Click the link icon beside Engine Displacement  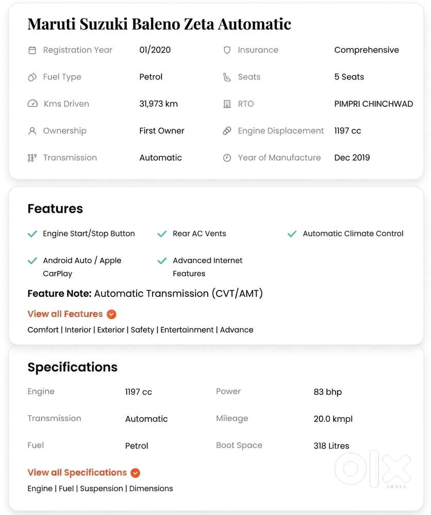pyautogui.click(x=227, y=131)
